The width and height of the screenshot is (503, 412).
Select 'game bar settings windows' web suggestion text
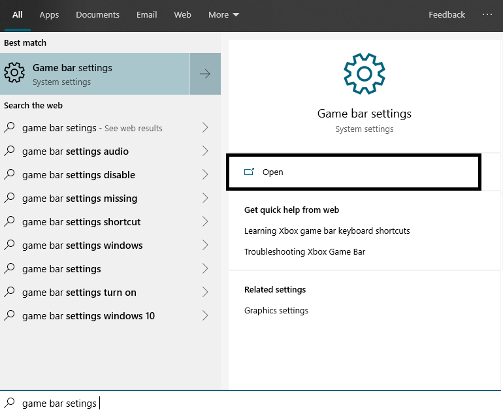point(82,246)
